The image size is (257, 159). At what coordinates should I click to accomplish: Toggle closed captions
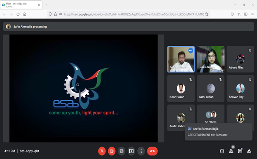121,151
